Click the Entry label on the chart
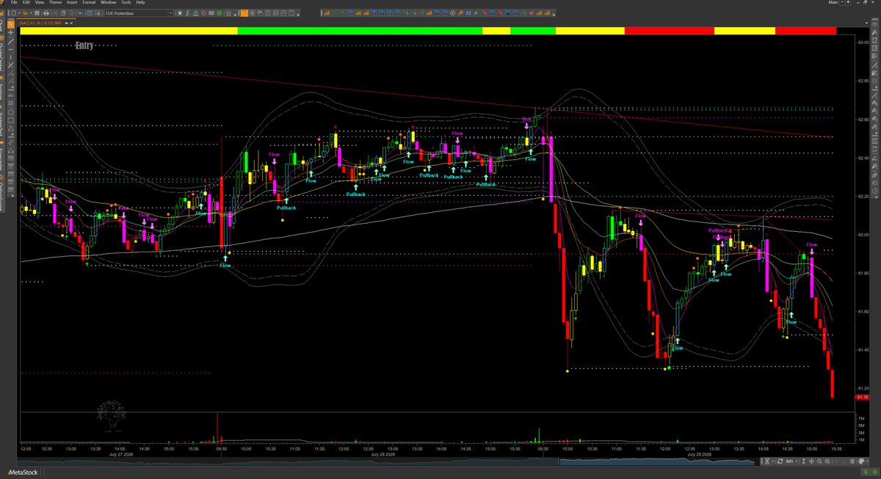This screenshot has height=479, width=881. [85, 45]
